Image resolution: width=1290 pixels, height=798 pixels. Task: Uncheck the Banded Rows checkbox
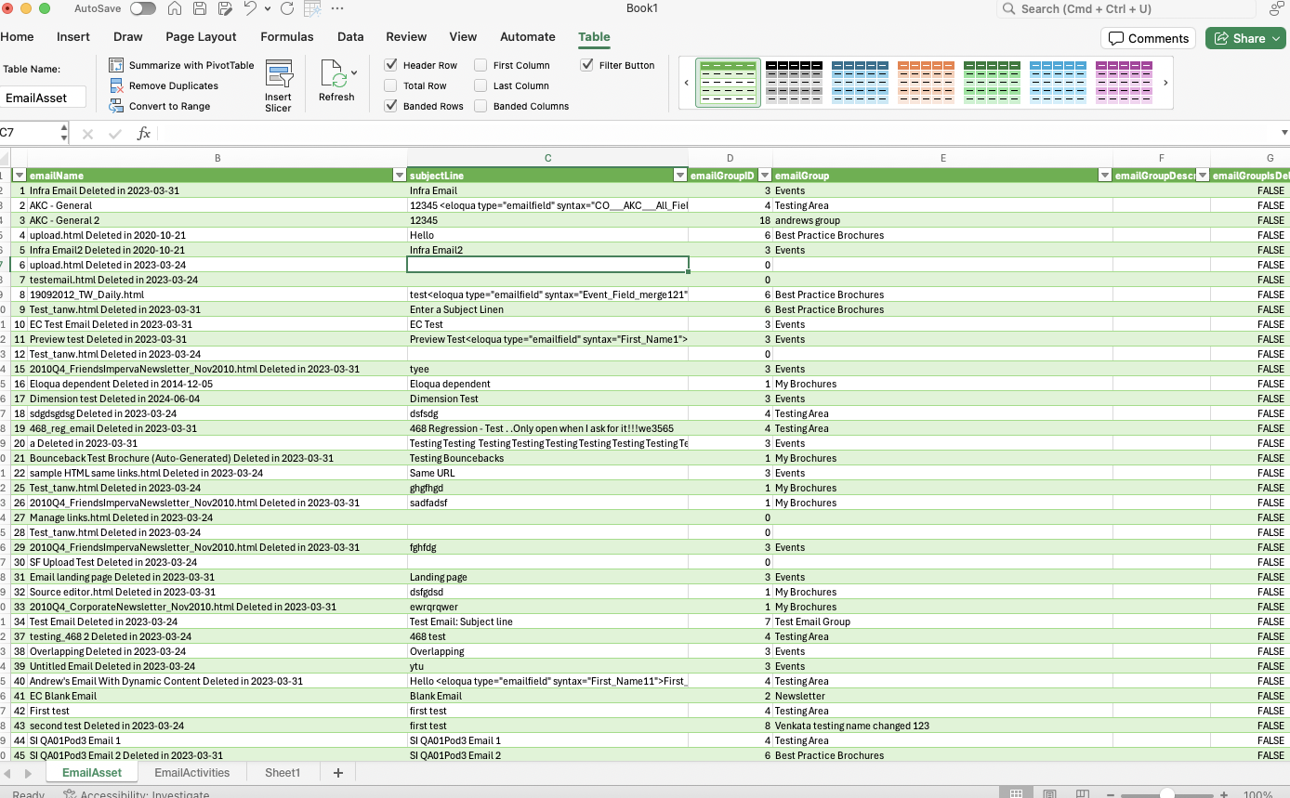point(391,106)
